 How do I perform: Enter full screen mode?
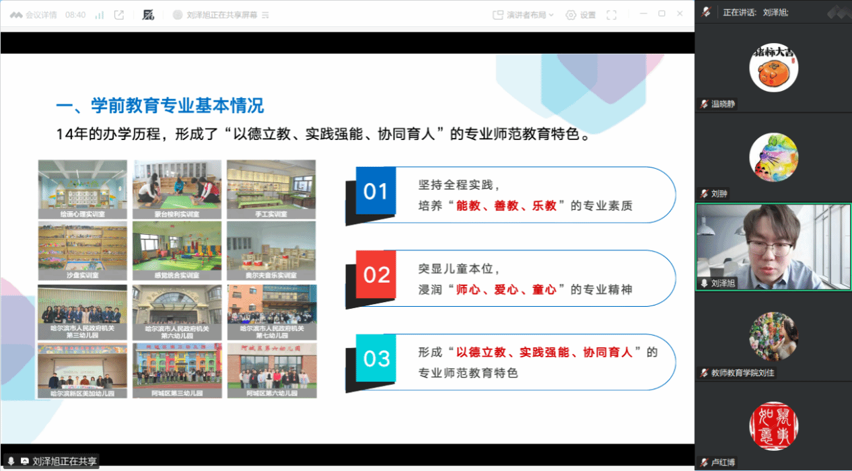click(x=611, y=15)
